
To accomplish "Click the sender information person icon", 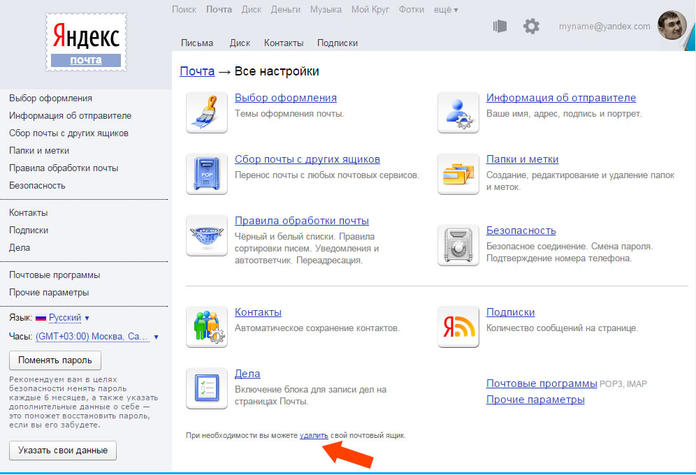I will 458,112.
